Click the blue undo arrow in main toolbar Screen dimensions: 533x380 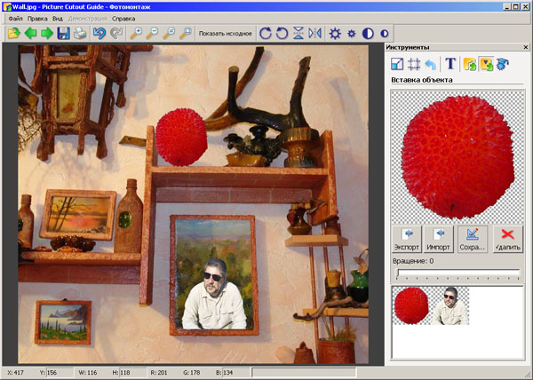click(99, 34)
